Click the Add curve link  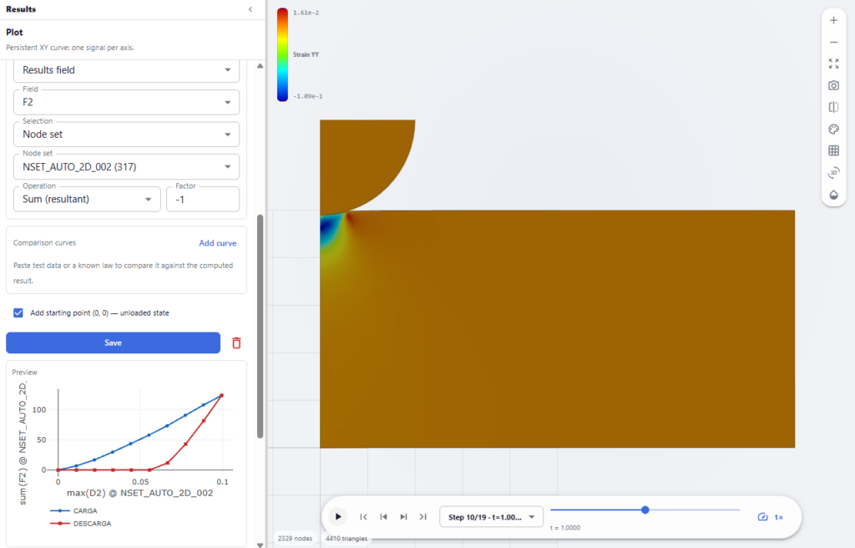coord(218,243)
